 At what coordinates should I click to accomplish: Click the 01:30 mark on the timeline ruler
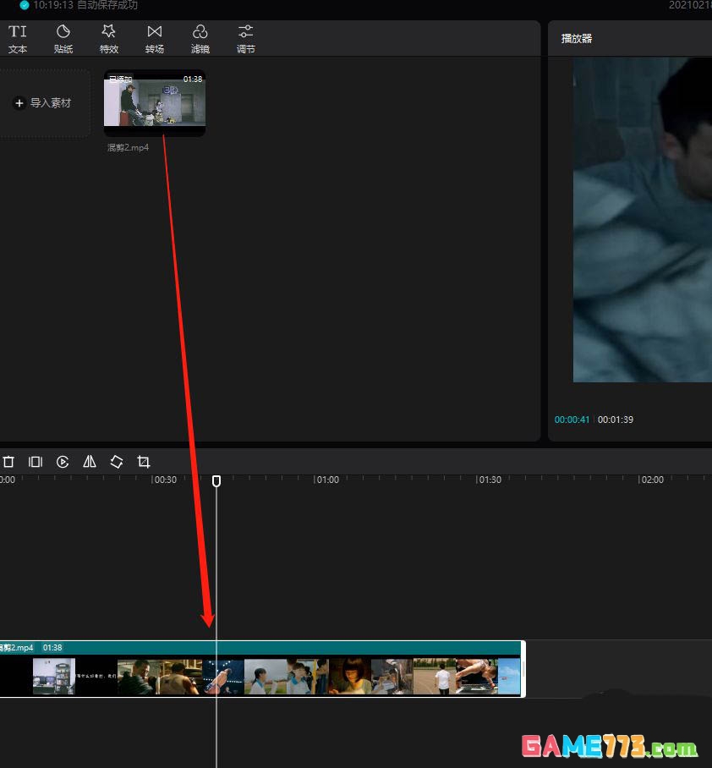[490, 480]
